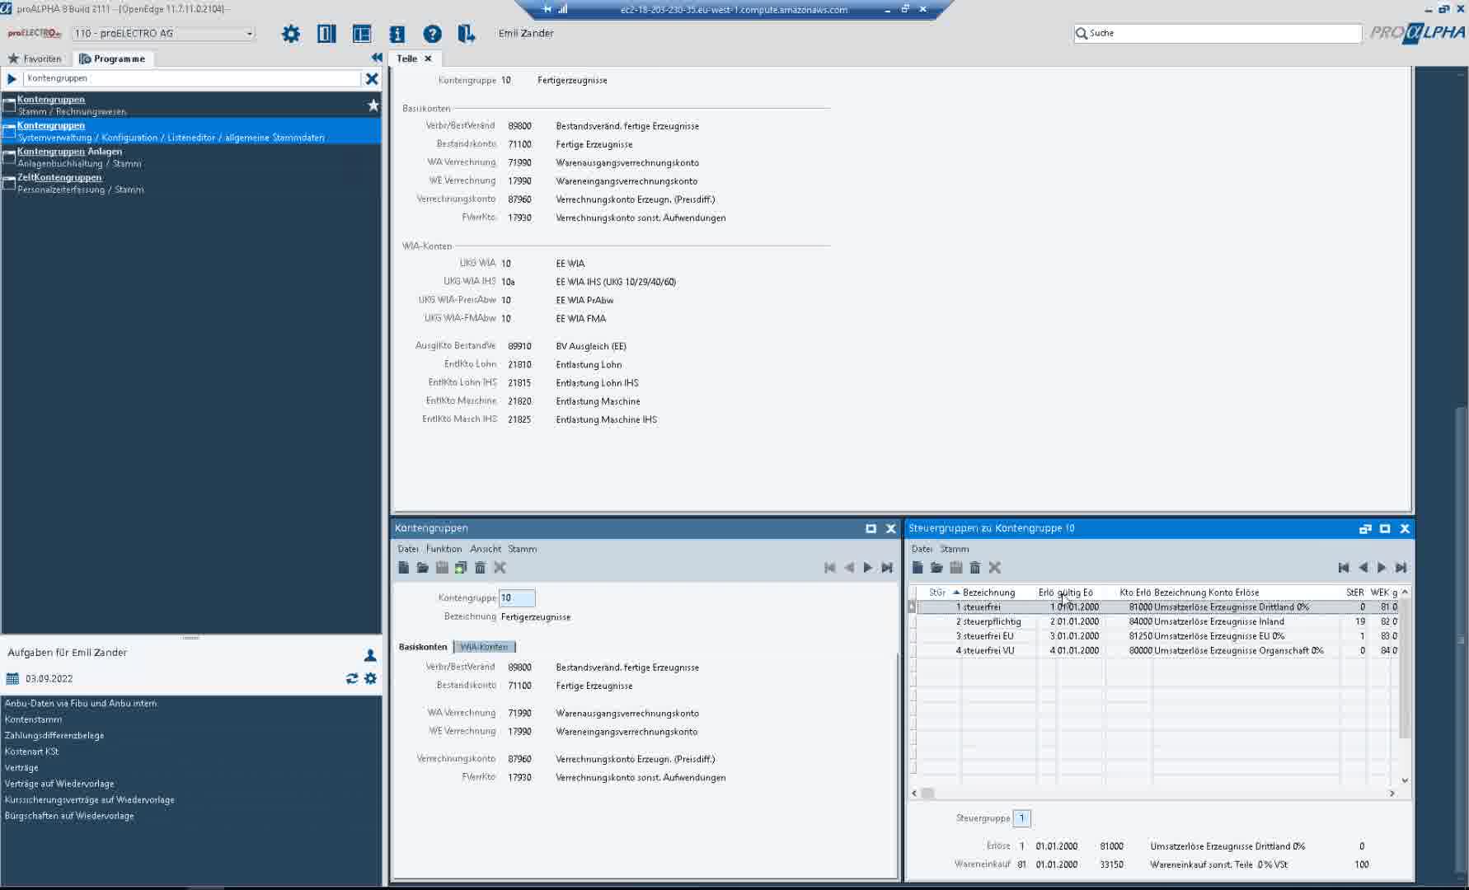1469x890 pixels.
Task: Open the user icon in Aufgaben panel
Action: coord(370,655)
